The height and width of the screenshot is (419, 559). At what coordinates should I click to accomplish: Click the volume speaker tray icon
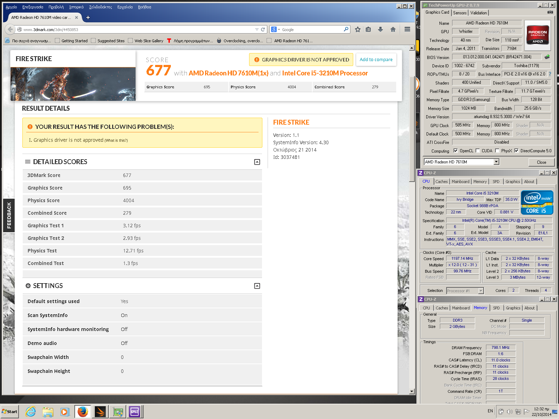[509, 412]
